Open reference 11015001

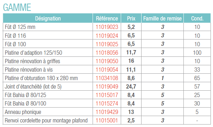pos(107,120)
